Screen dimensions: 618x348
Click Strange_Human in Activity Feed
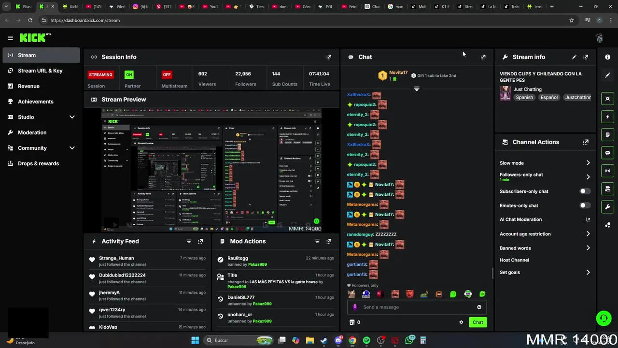click(116, 258)
